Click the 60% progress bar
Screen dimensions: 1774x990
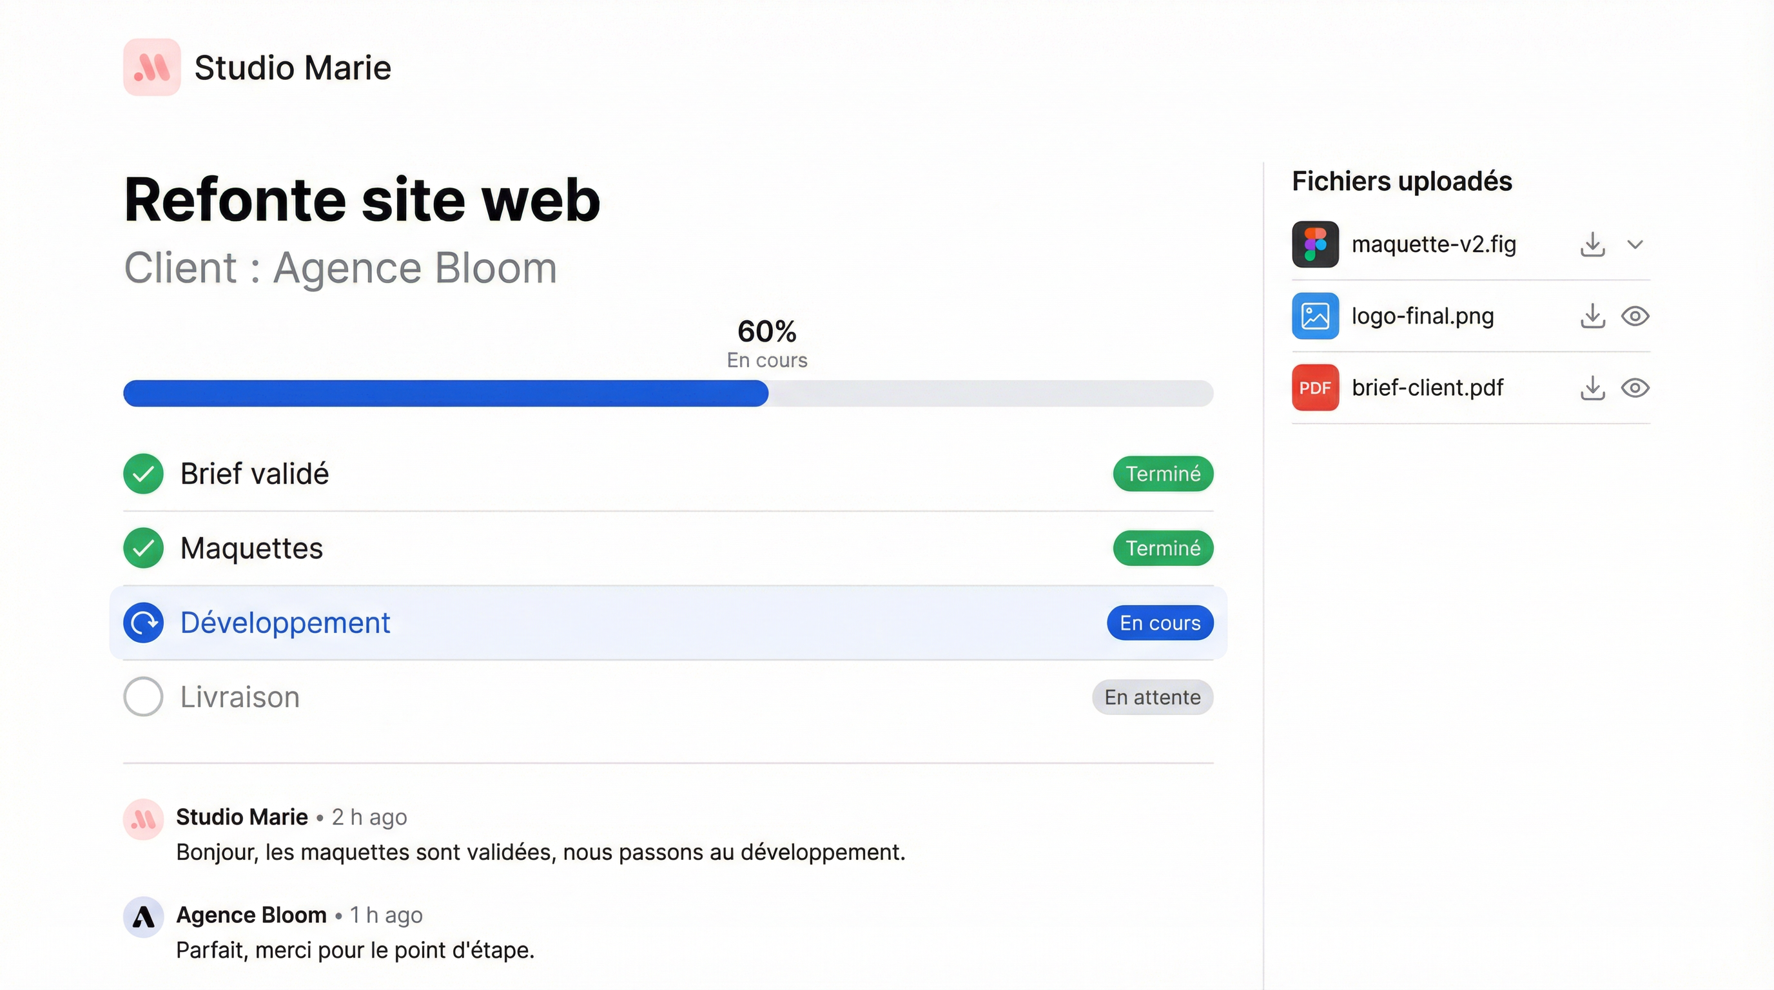pos(668,393)
